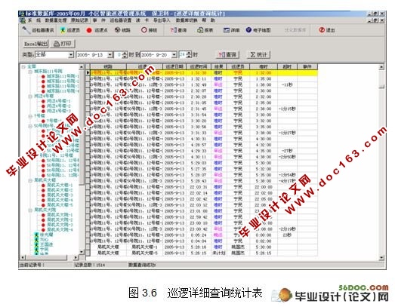This screenshot has width=395, height=307.
Task: Click the 记录总数: 1514 status text
Action: tap(89, 265)
